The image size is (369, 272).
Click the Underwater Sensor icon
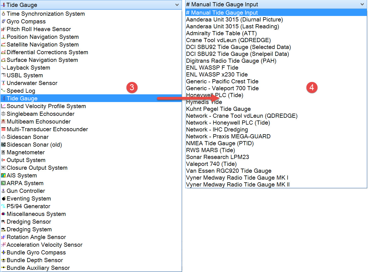[x=3, y=83]
